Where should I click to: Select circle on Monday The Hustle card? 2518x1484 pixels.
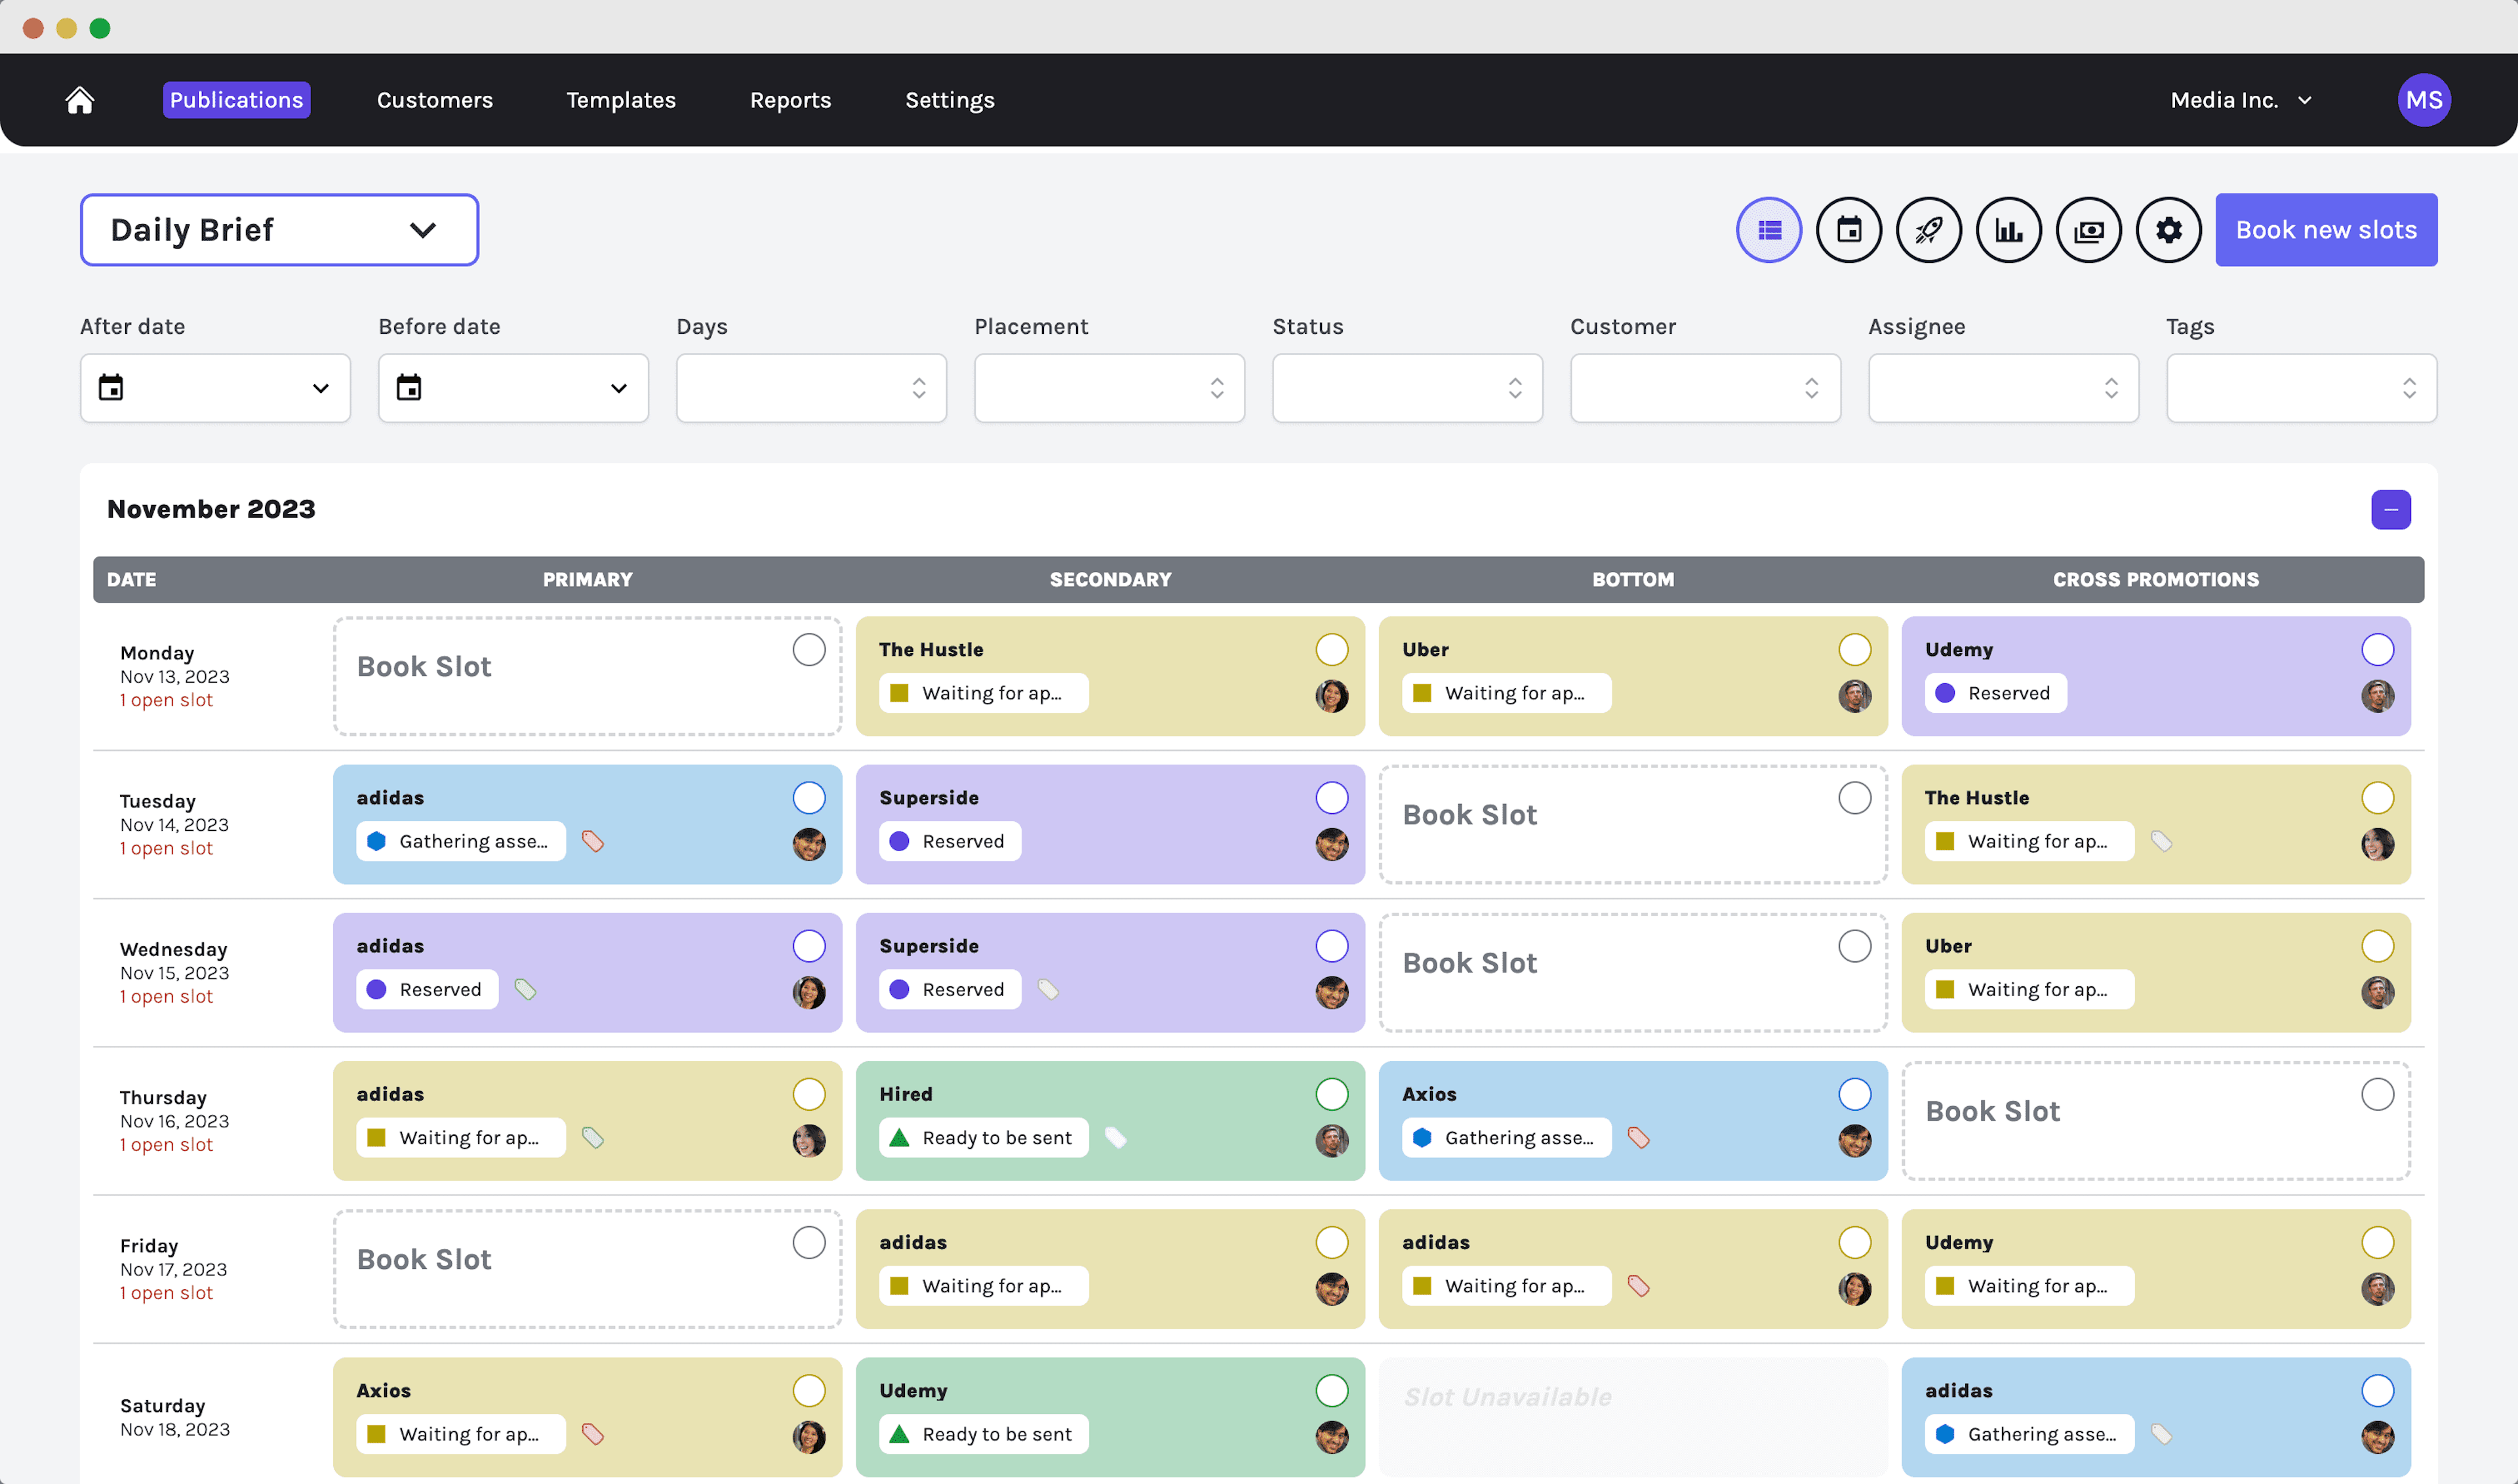click(1331, 650)
